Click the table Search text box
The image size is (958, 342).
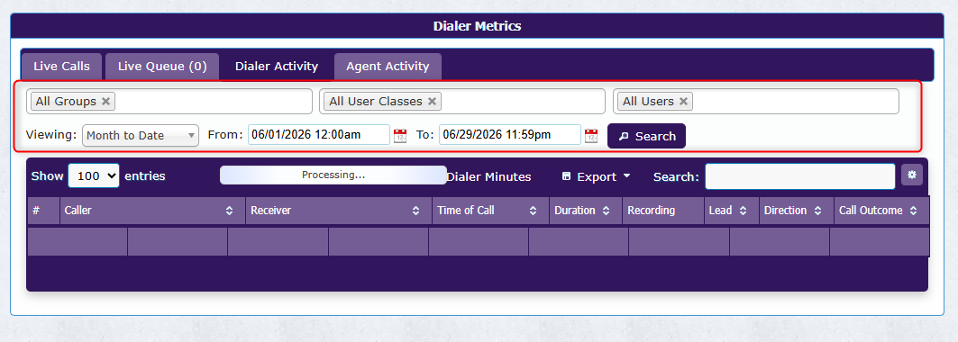800,176
